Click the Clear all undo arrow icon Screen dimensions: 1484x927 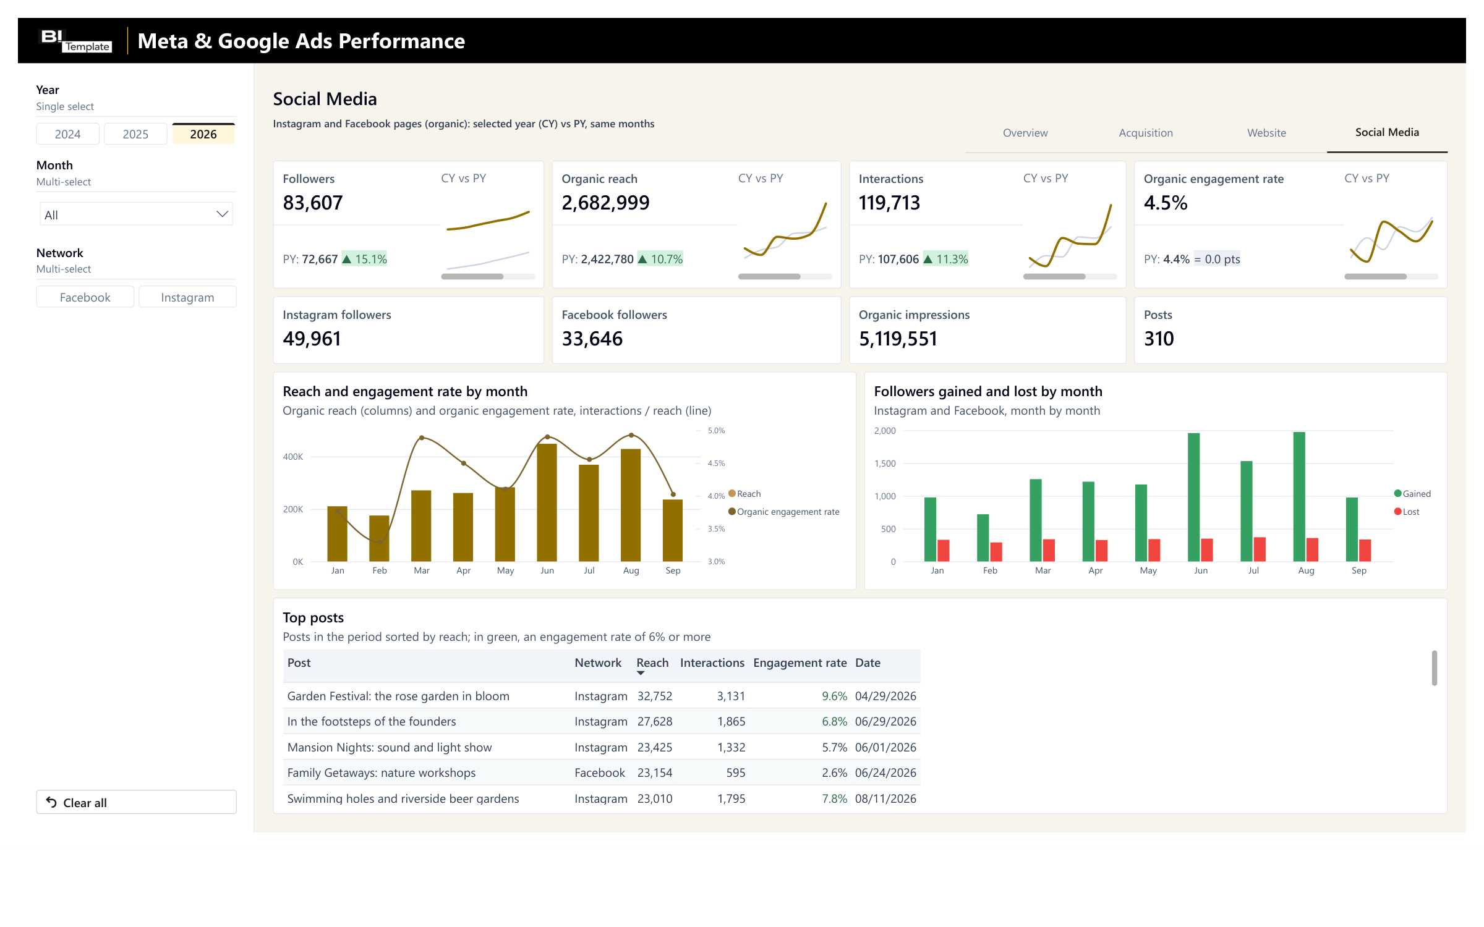pyautogui.click(x=51, y=802)
